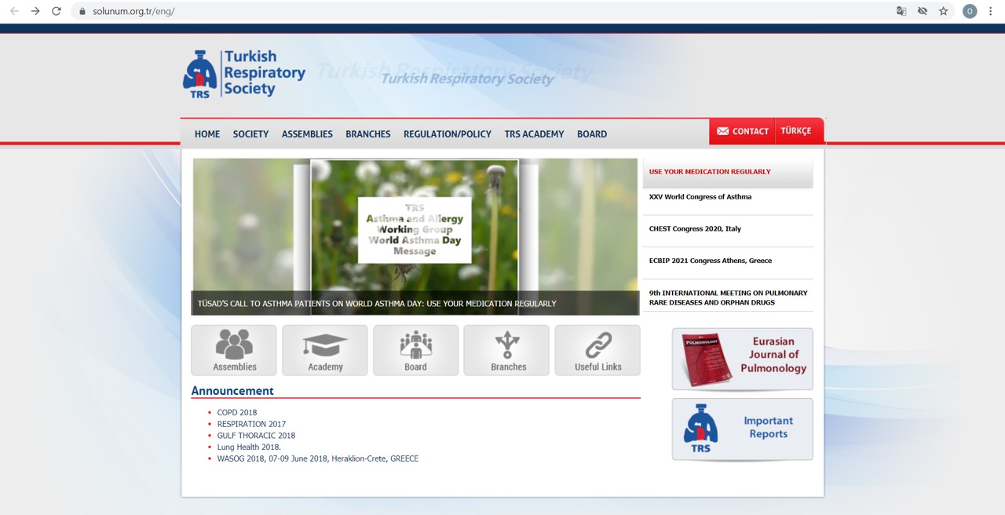Viewport: 1005px width, 515px height.
Task: Click the translate page icon in address bar
Action: pyautogui.click(x=901, y=11)
